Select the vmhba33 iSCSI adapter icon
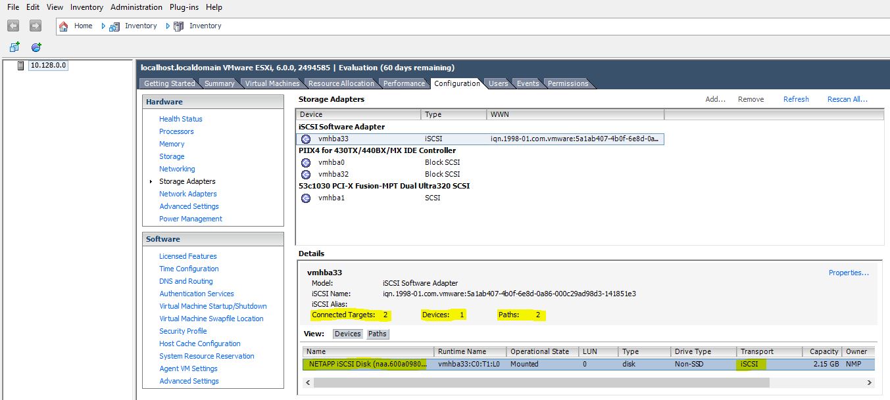Screen dimensions: 890x400 [x=307, y=139]
